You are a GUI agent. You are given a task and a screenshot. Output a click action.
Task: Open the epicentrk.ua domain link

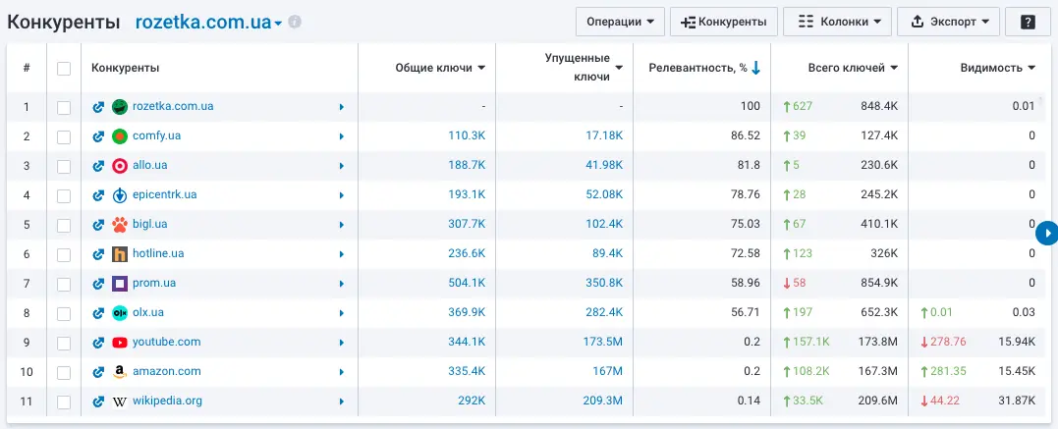(x=165, y=194)
